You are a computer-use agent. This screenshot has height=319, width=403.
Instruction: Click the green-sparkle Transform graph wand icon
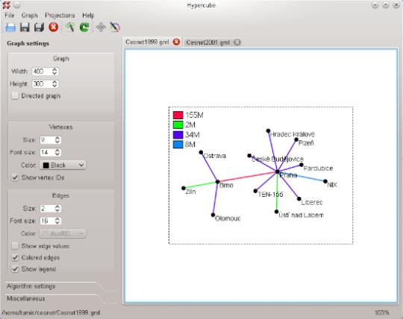pyautogui.click(x=69, y=27)
